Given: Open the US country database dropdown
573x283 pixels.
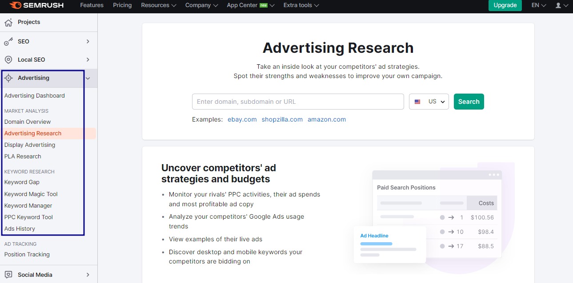Looking at the screenshot, I should pos(429,102).
